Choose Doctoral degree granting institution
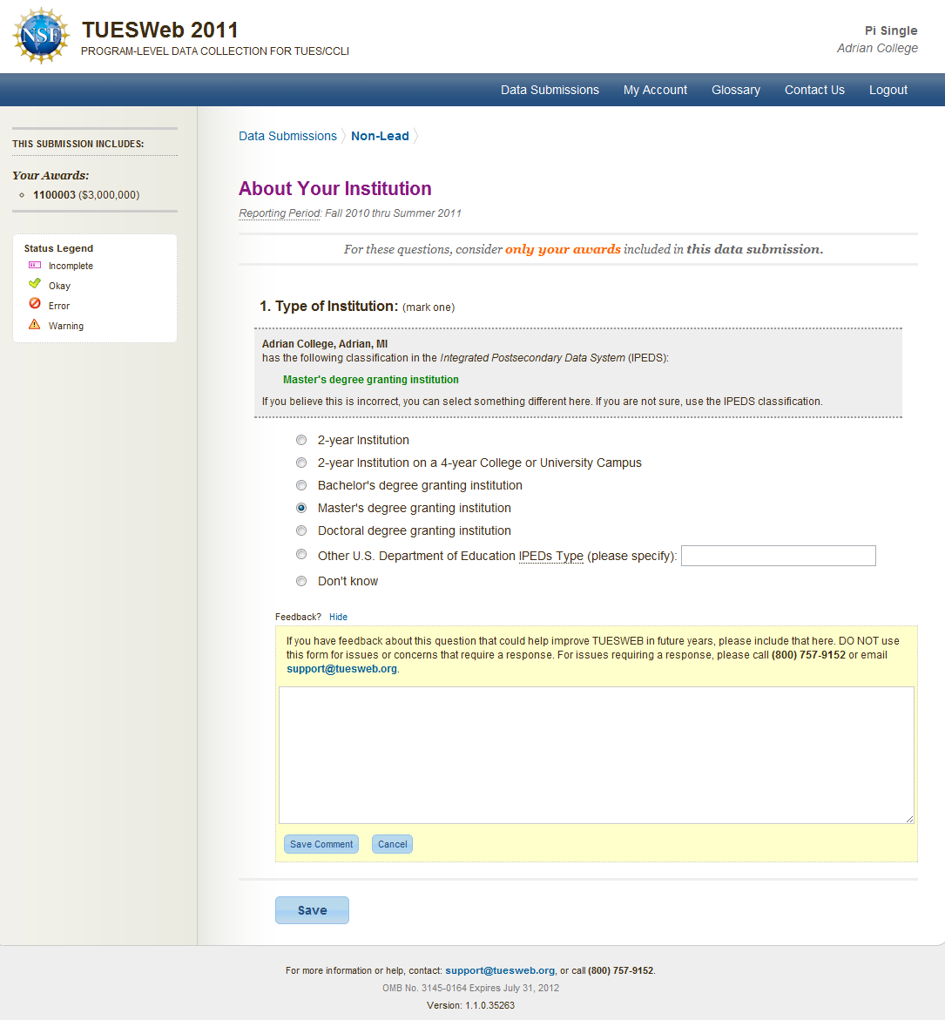 coord(301,530)
